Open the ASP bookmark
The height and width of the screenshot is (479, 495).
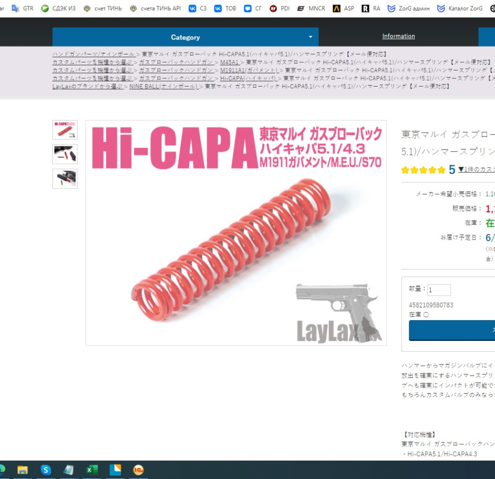pos(344,8)
